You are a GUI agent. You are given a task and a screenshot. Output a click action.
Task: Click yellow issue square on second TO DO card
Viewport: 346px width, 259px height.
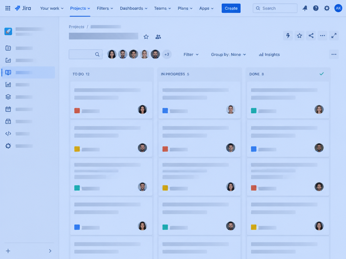[x=77, y=149]
